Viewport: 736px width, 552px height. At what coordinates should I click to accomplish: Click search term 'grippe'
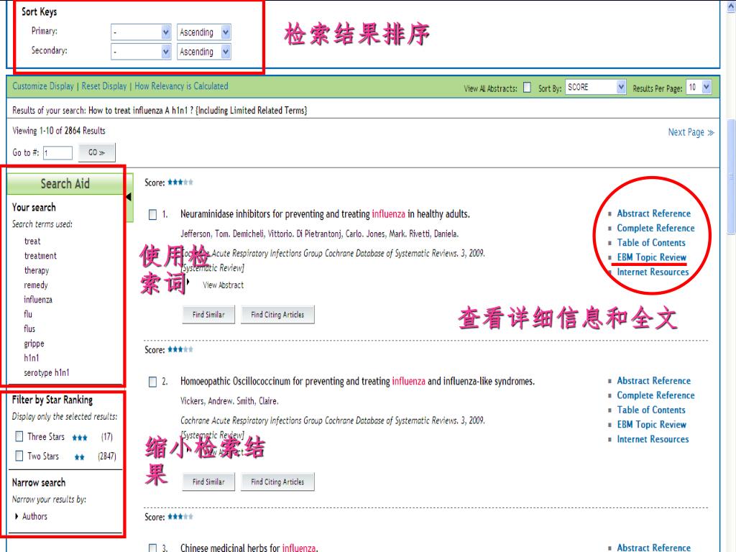coord(34,344)
